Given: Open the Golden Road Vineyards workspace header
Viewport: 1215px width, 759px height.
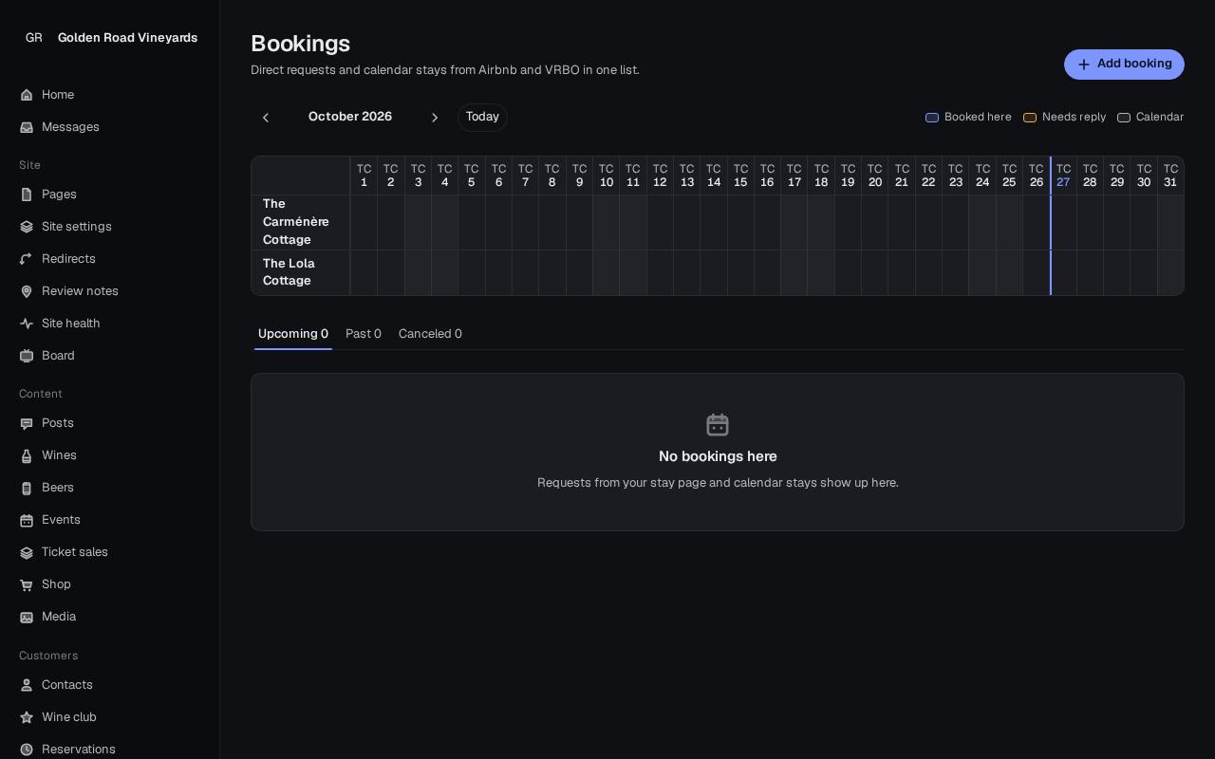Looking at the screenshot, I should [x=110, y=38].
